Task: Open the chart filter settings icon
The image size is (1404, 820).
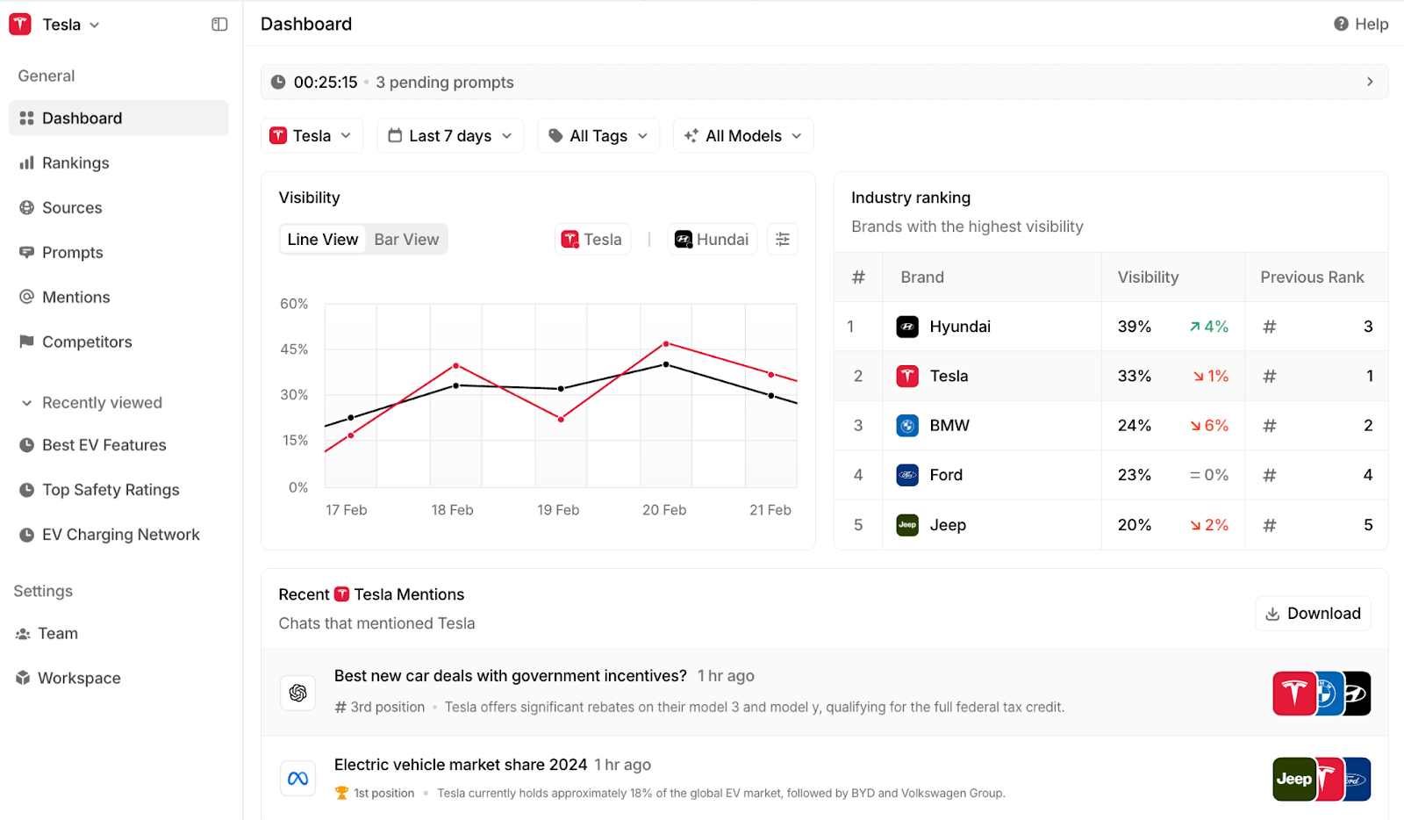Action: 782,238
